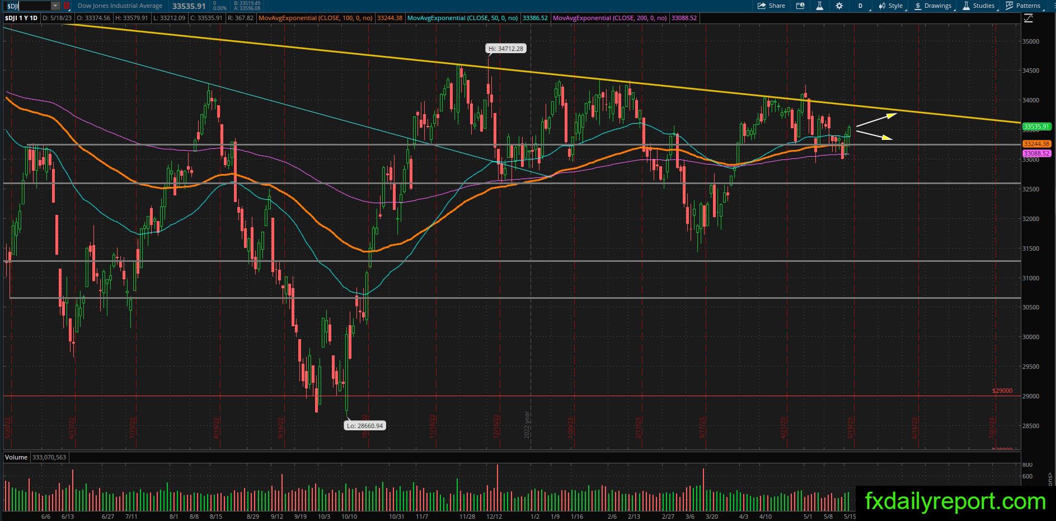1056x521 pixels.
Task: Click the volume value 333,070,563
Action: point(49,457)
